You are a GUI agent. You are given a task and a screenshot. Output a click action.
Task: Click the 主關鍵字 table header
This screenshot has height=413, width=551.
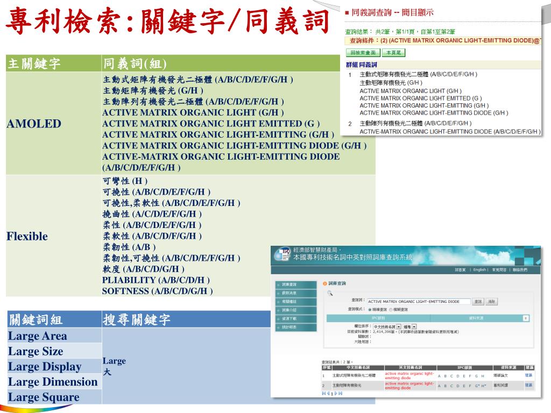pos(53,63)
